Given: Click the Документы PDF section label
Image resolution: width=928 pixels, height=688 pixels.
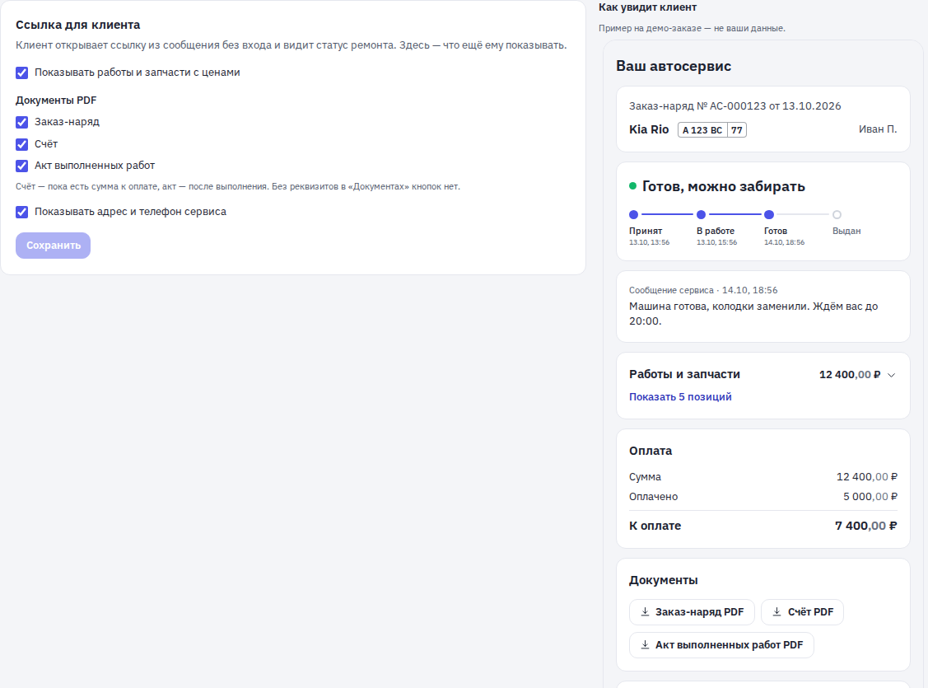Looking at the screenshot, I should tap(56, 100).
